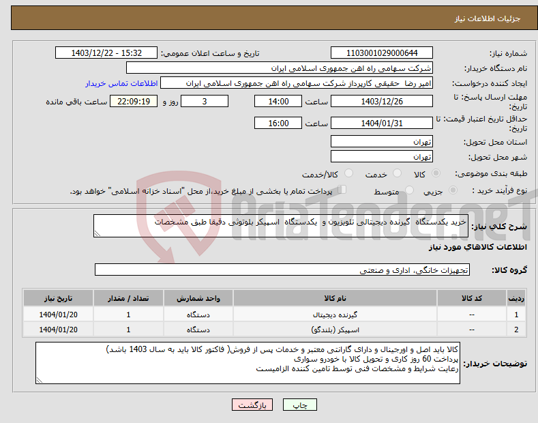
Task: Click the response deadline date 1403/12/26
Action: pos(382,101)
